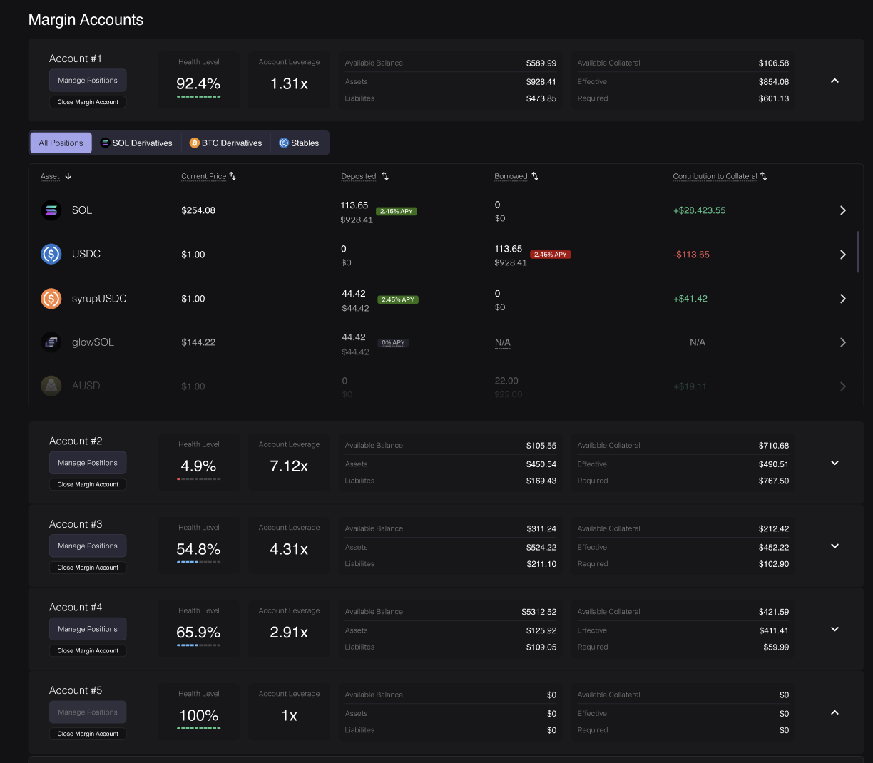Open SOL position details arrow
Screen dimensions: 873x763
(842, 210)
